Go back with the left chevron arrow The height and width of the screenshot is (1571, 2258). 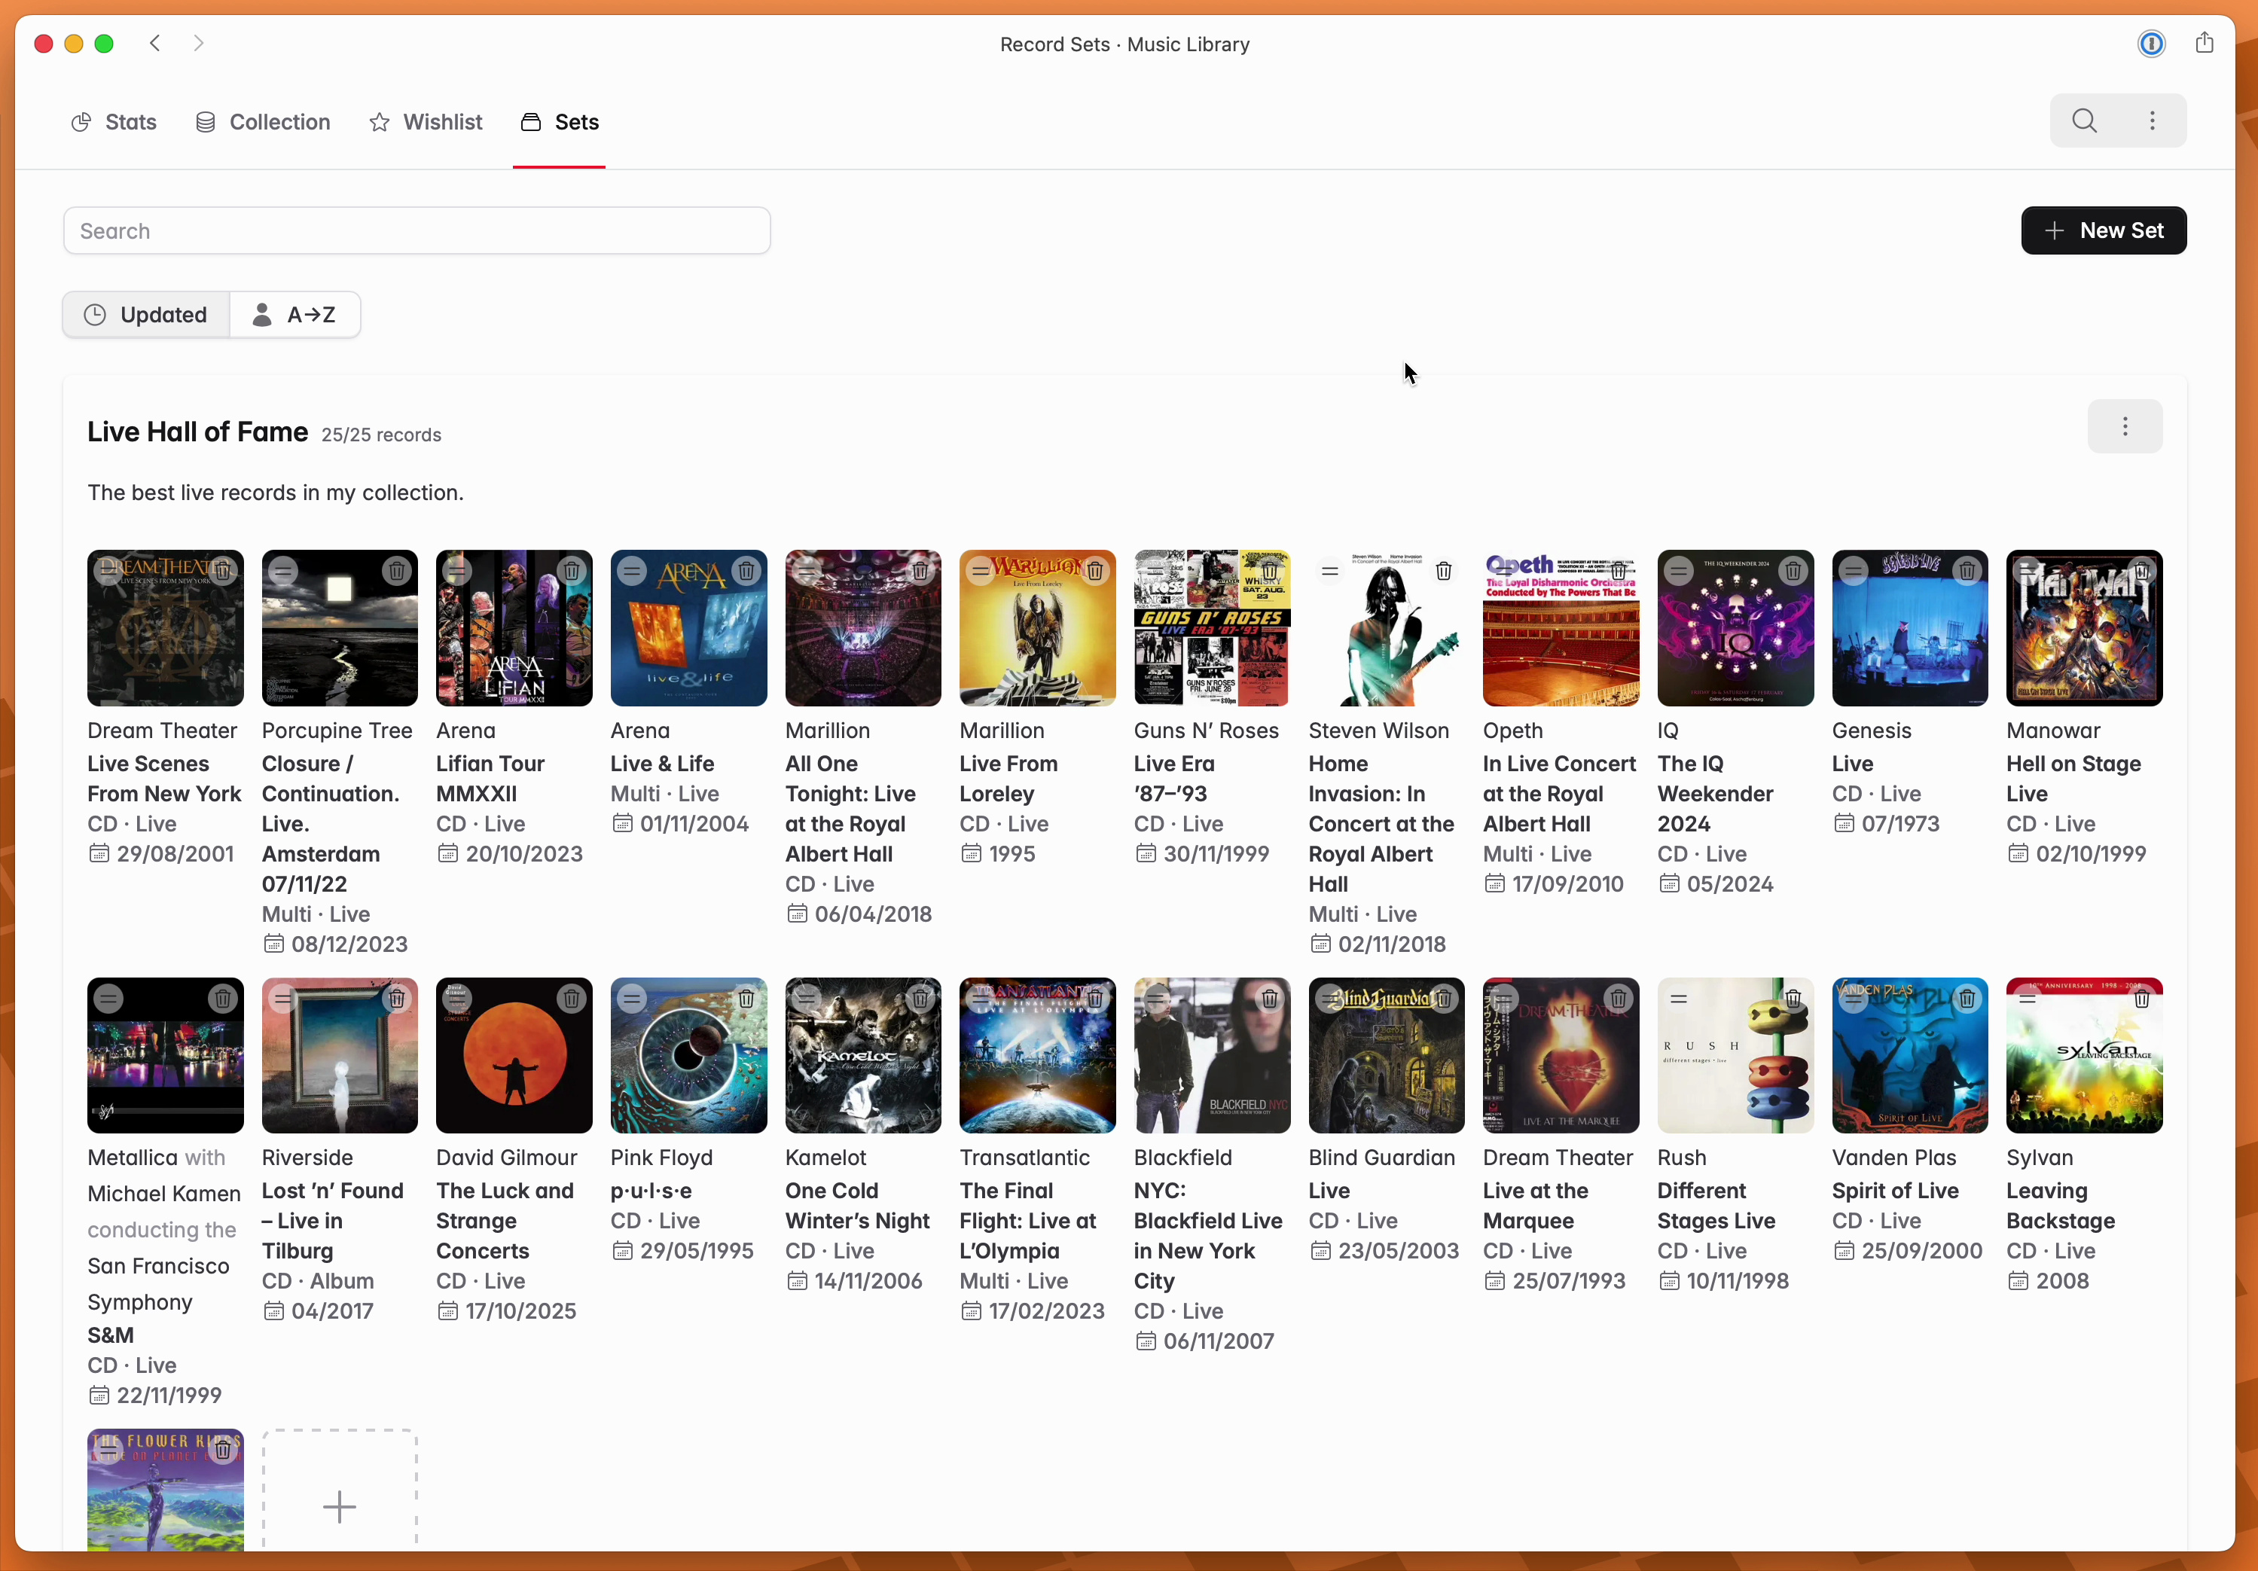(155, 43)
